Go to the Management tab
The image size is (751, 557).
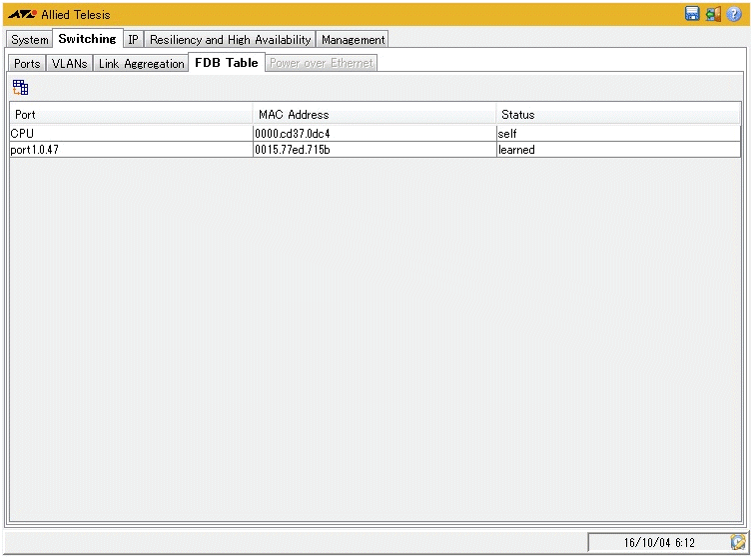coord(353,40)
